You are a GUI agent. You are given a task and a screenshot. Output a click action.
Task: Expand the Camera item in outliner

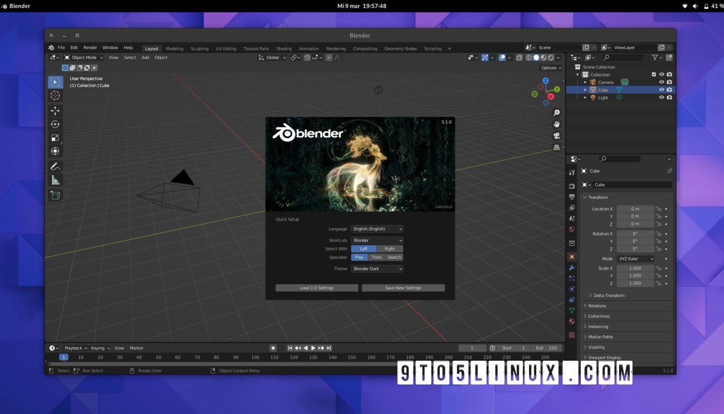(x=585, y=82)
